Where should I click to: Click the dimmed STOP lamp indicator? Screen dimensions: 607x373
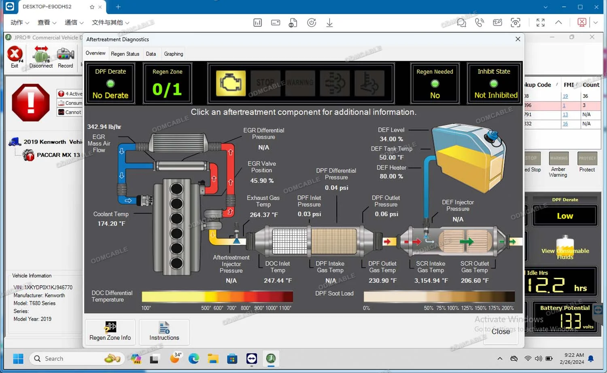[x=265, y=83]
